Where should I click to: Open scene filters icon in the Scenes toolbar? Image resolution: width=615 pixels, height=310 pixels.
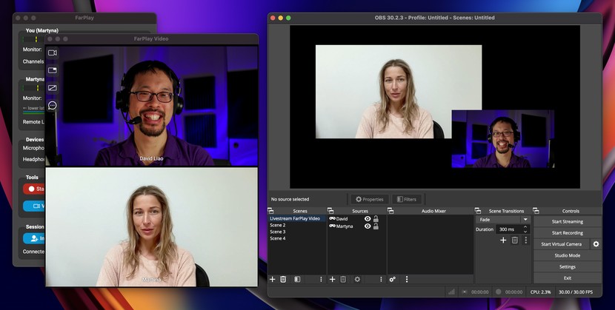click(297, 279)
